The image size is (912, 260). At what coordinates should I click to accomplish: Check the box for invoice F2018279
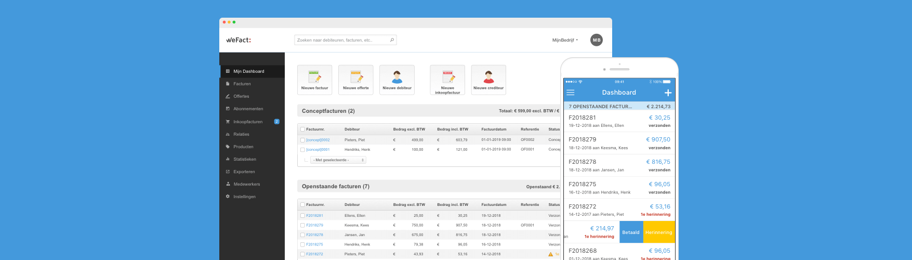pyautogui.click(x=302, y=225)
